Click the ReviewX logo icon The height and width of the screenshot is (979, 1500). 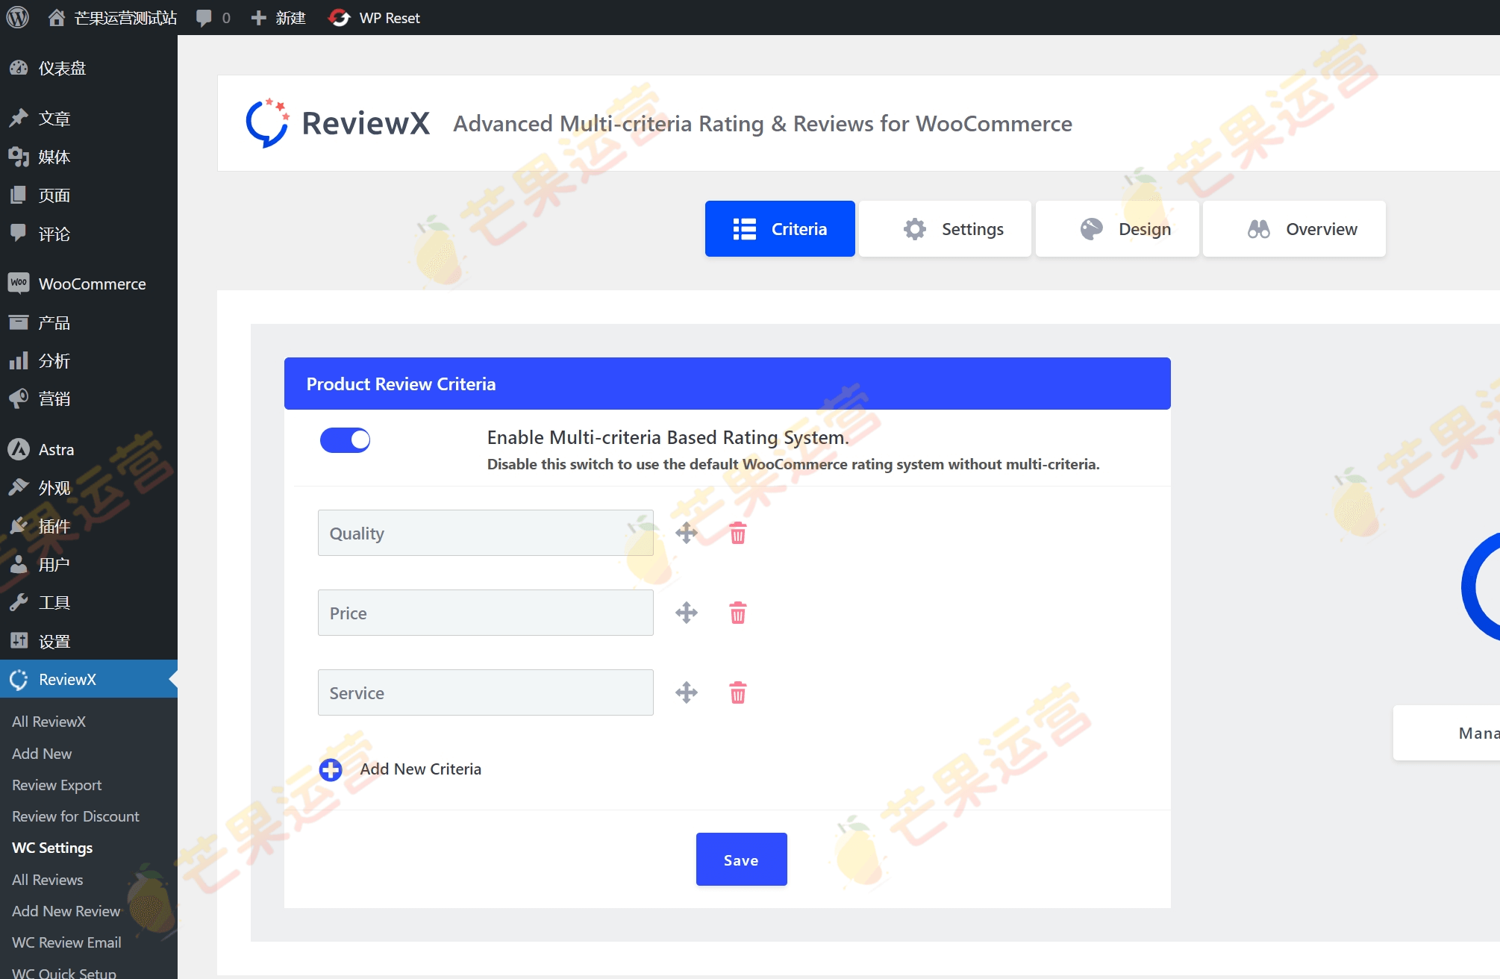[266, 122]
